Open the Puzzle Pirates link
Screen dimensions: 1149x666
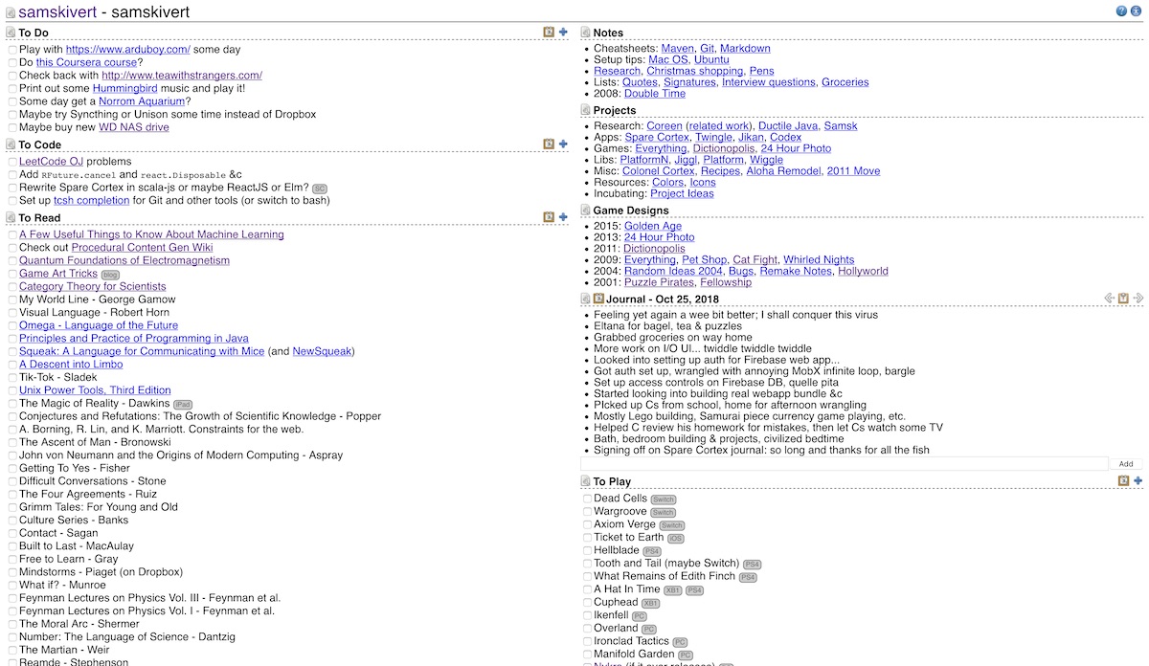(659, 282)
